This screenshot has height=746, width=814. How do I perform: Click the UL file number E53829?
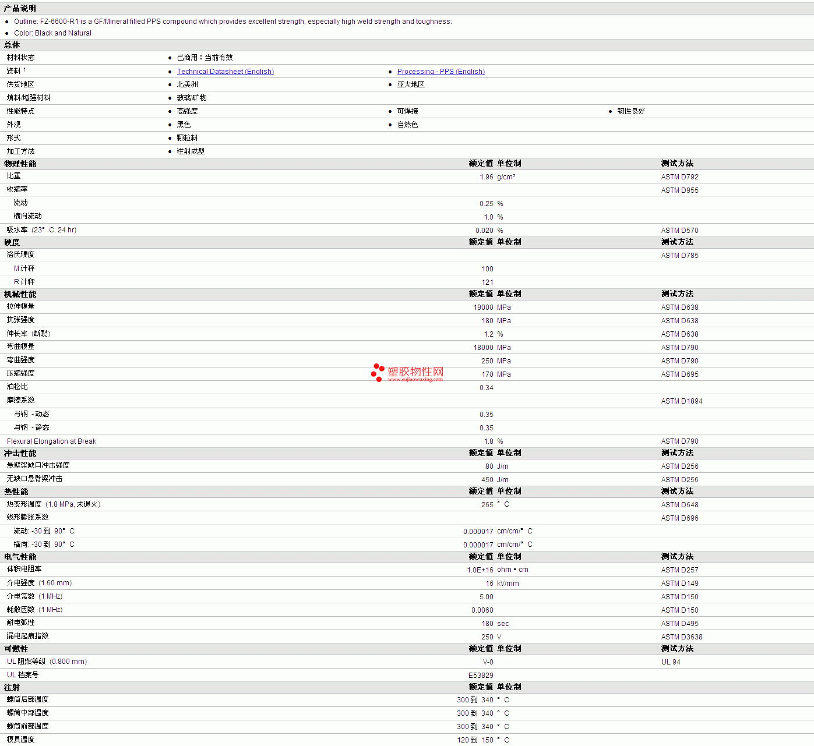point(481,676)
